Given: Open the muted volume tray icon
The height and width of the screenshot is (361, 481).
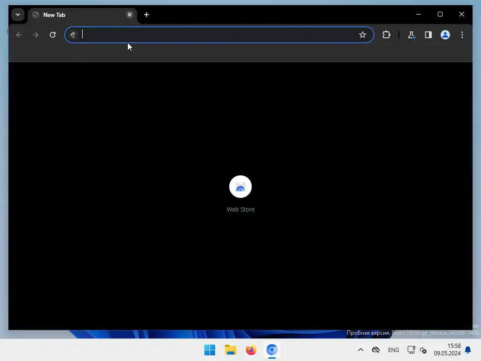Looking at the screenshot, I should tap(423, 350).
